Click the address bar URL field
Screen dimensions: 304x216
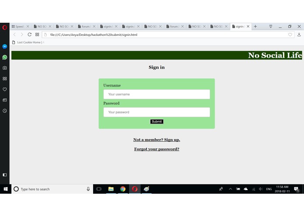pyautogui.click(x=168, y=35)
